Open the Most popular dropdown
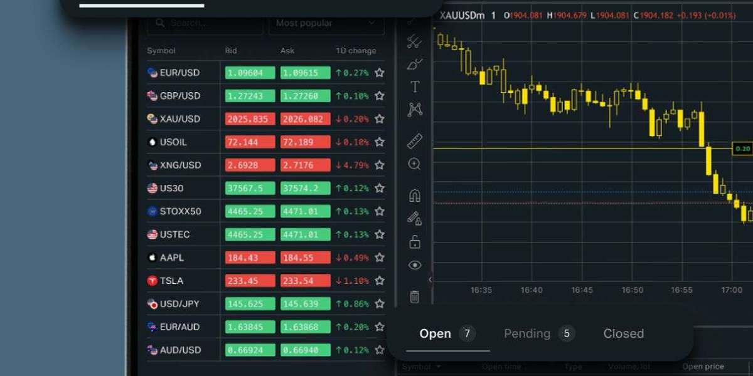753x376 pixels. tap(326, 23)
